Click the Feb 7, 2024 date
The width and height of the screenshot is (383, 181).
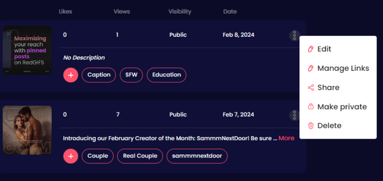click(x=239, y=115)
